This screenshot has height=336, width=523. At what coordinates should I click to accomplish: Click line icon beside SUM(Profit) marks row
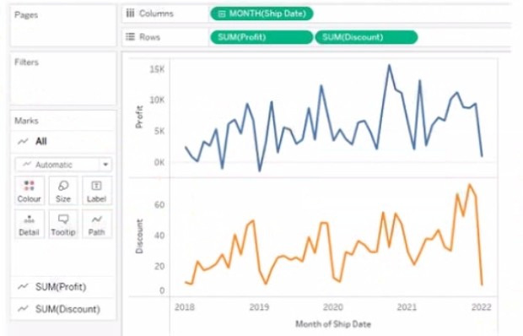[x=23, y=287]
